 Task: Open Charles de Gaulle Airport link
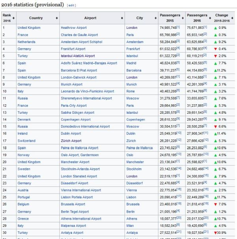[x=79, y=35]
